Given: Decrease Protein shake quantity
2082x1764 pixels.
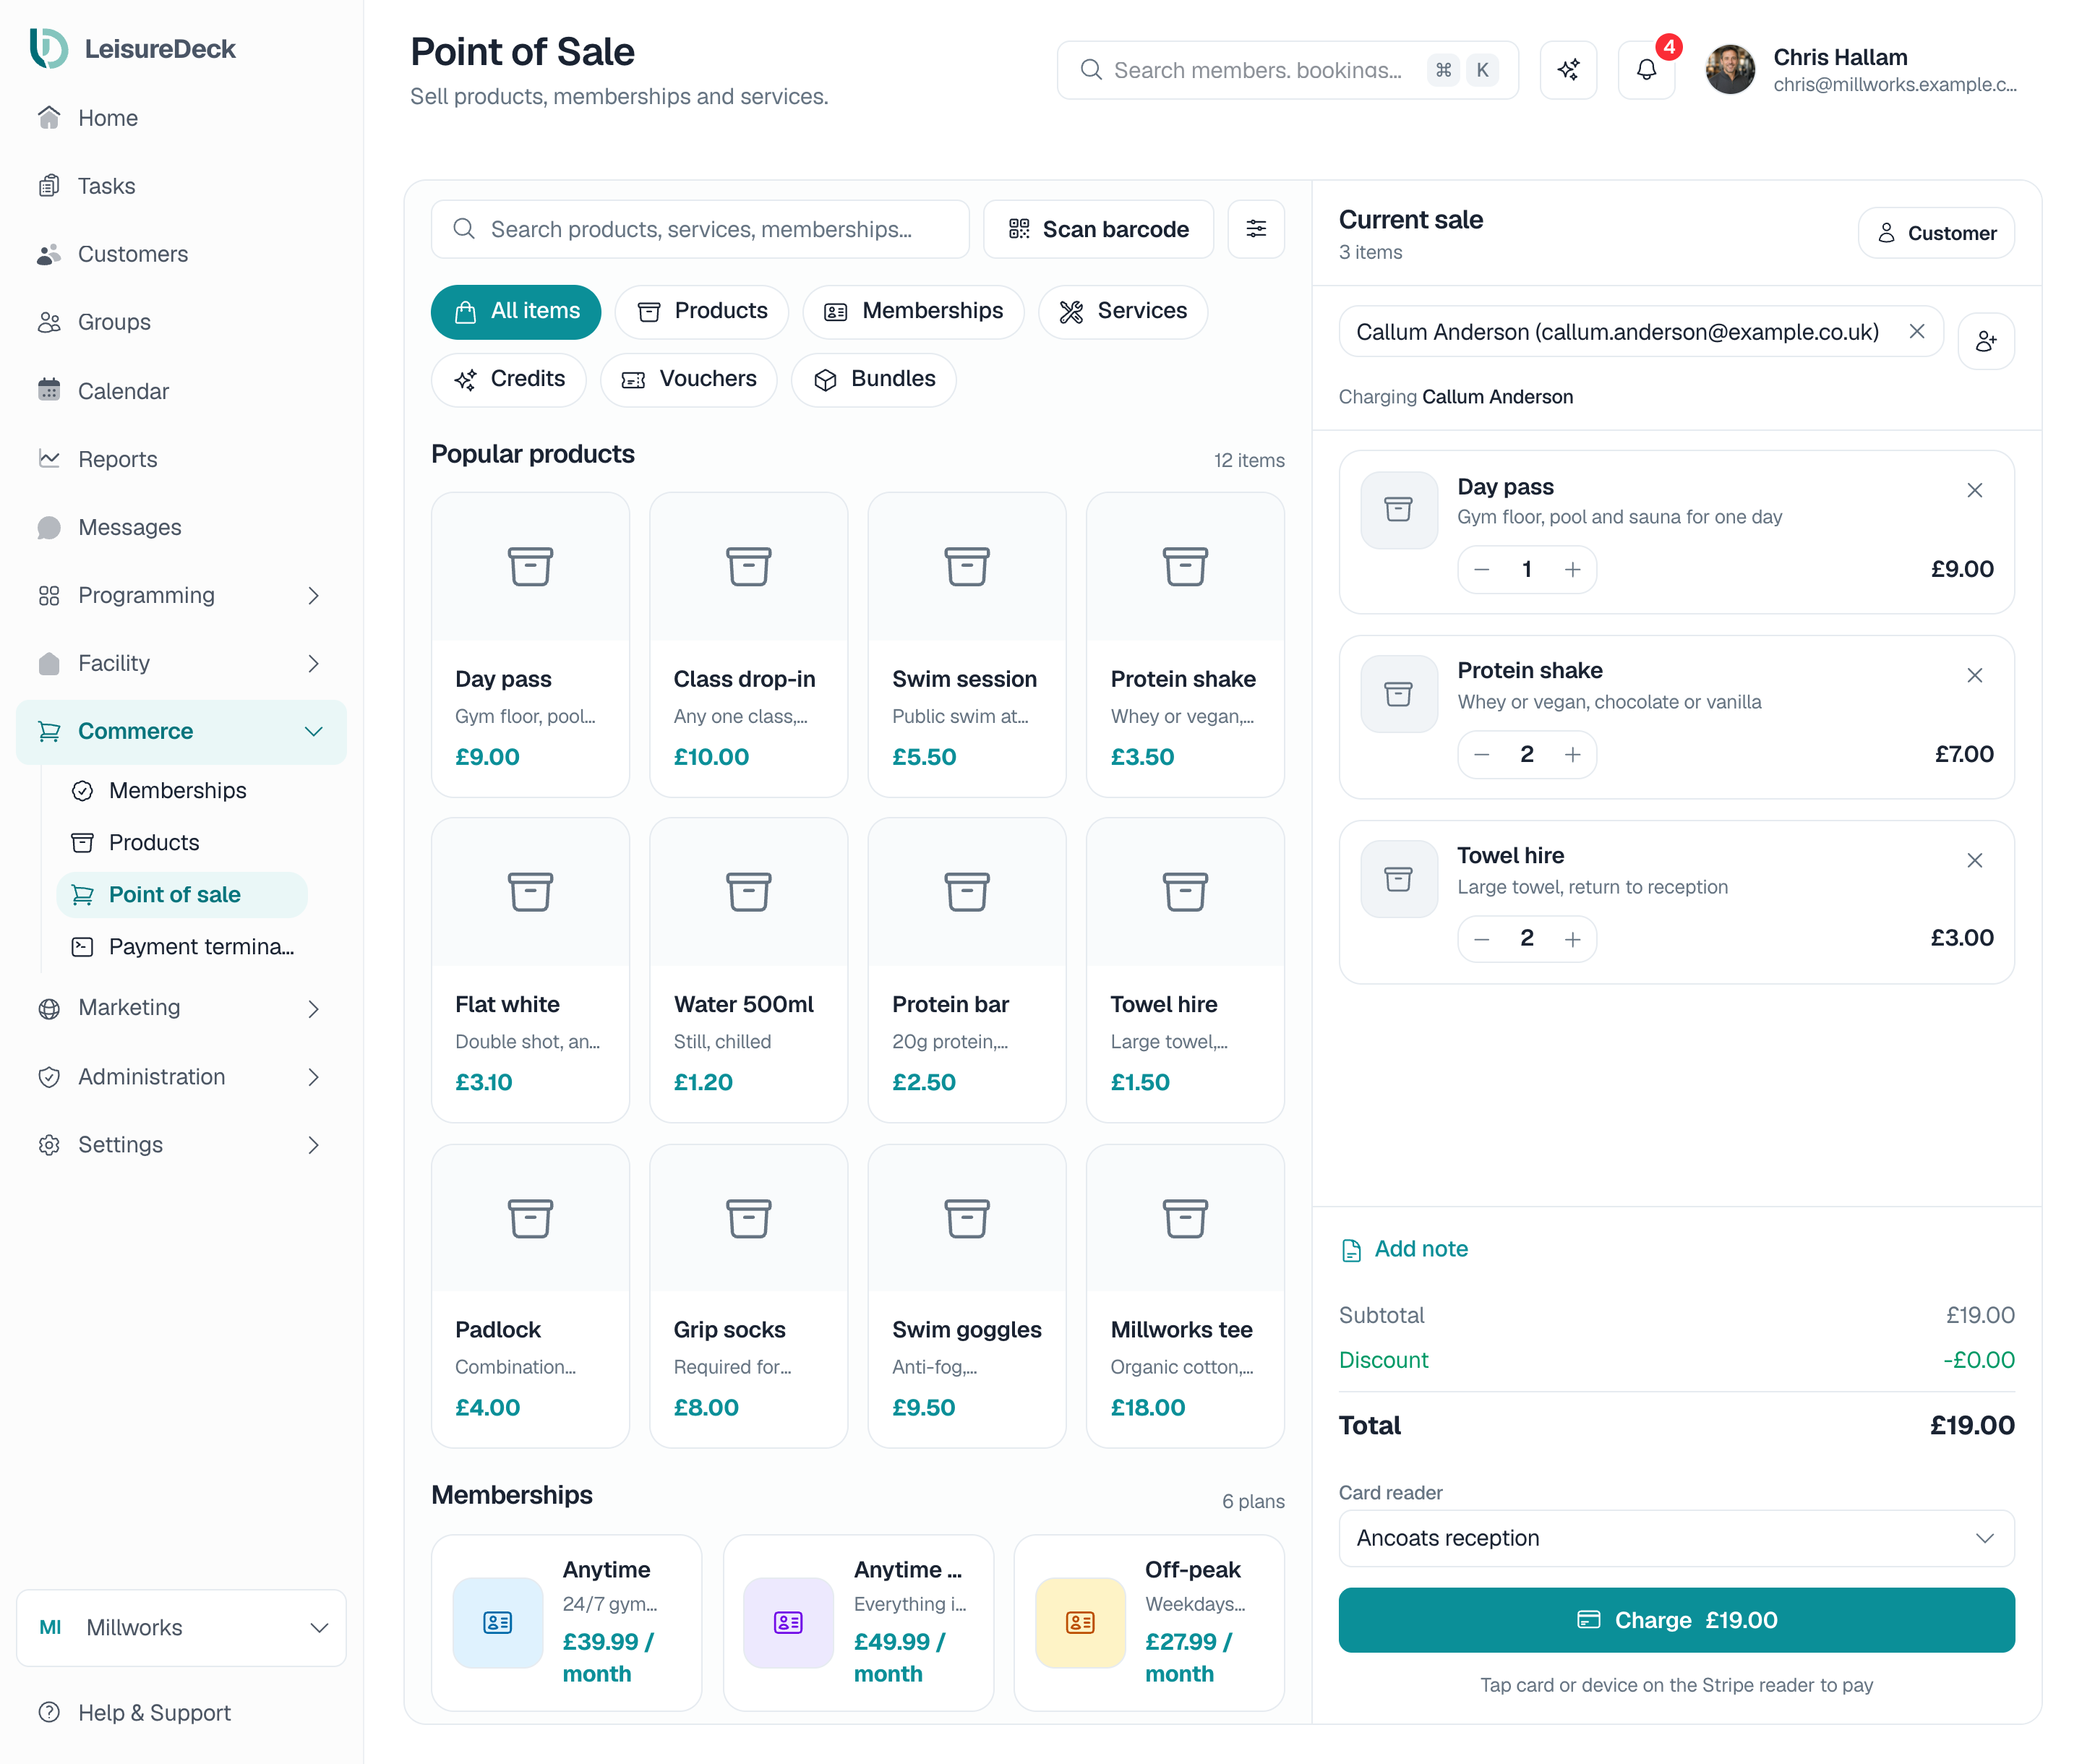Looking at the screenshot, I should pyautogui.click(x=1482, y=754).
